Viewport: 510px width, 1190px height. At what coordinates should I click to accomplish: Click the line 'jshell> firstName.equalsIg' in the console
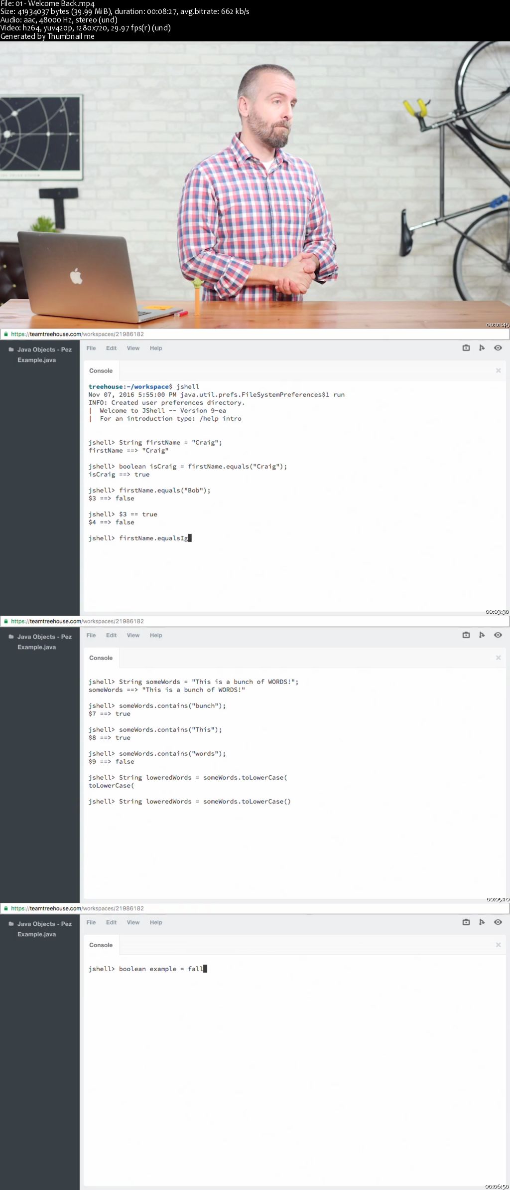[140, 538]
